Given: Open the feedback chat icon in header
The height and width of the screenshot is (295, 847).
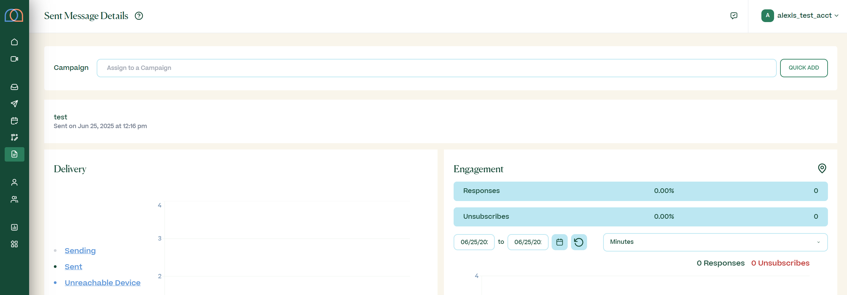Looking at the screenshot, I should point(734,16).
